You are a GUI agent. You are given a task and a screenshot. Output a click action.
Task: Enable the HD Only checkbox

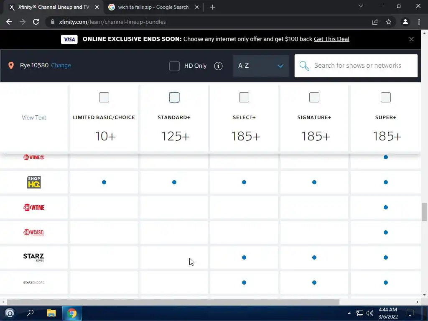[x=174, y=66]
